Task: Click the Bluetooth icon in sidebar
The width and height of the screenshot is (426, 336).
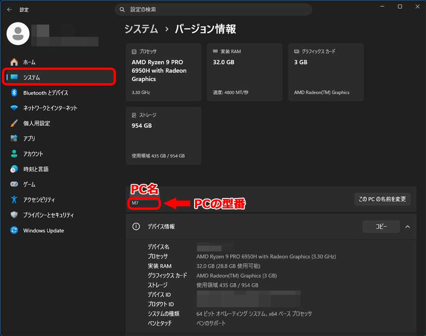Action: [14, 93]
